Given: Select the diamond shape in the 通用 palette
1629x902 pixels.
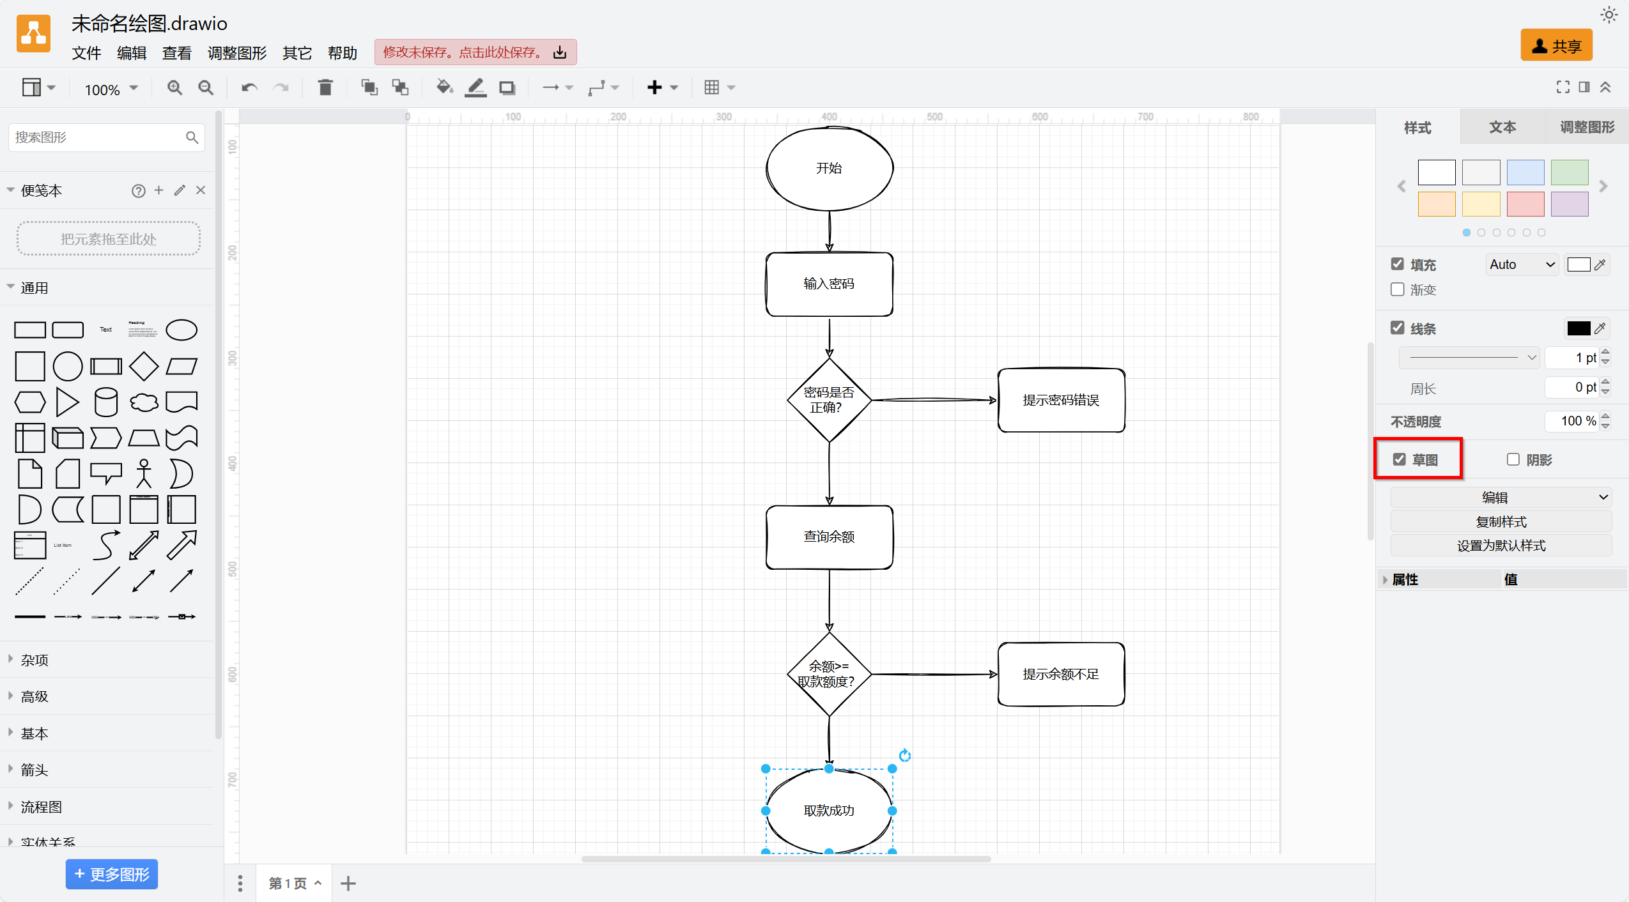Looking at the screenshot, I should coord(144,366).
